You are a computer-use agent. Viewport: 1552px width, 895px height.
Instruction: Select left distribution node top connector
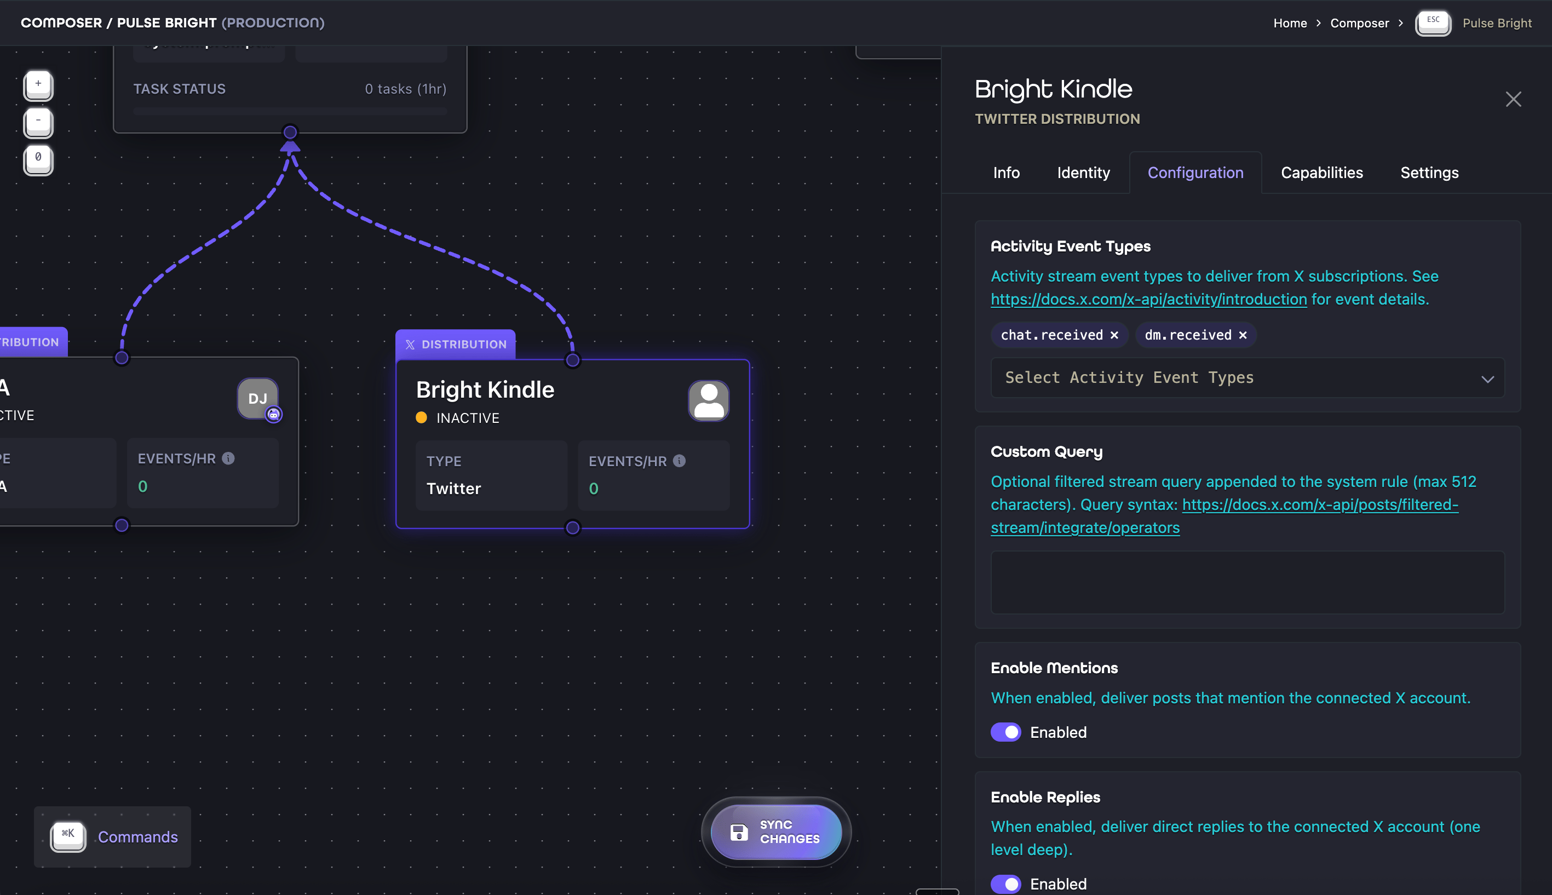122,358
